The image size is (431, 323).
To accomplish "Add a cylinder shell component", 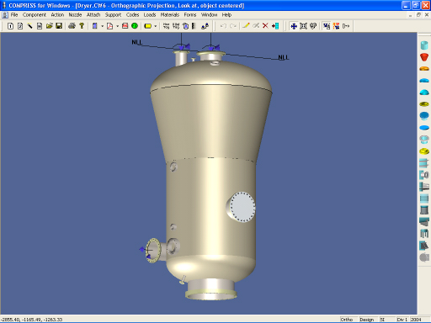I will [x=424, y=45].
